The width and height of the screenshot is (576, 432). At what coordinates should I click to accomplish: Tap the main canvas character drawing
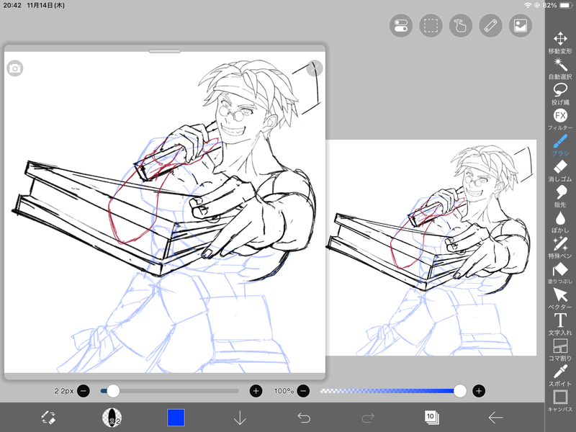point(431,248)
